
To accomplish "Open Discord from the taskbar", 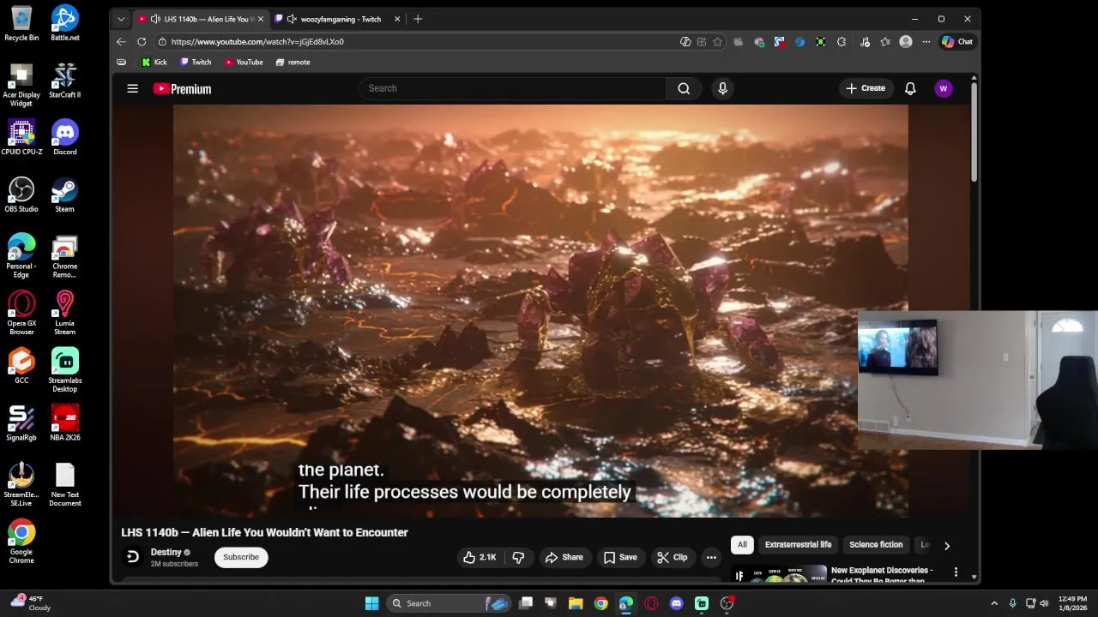I will click(677, 603).
